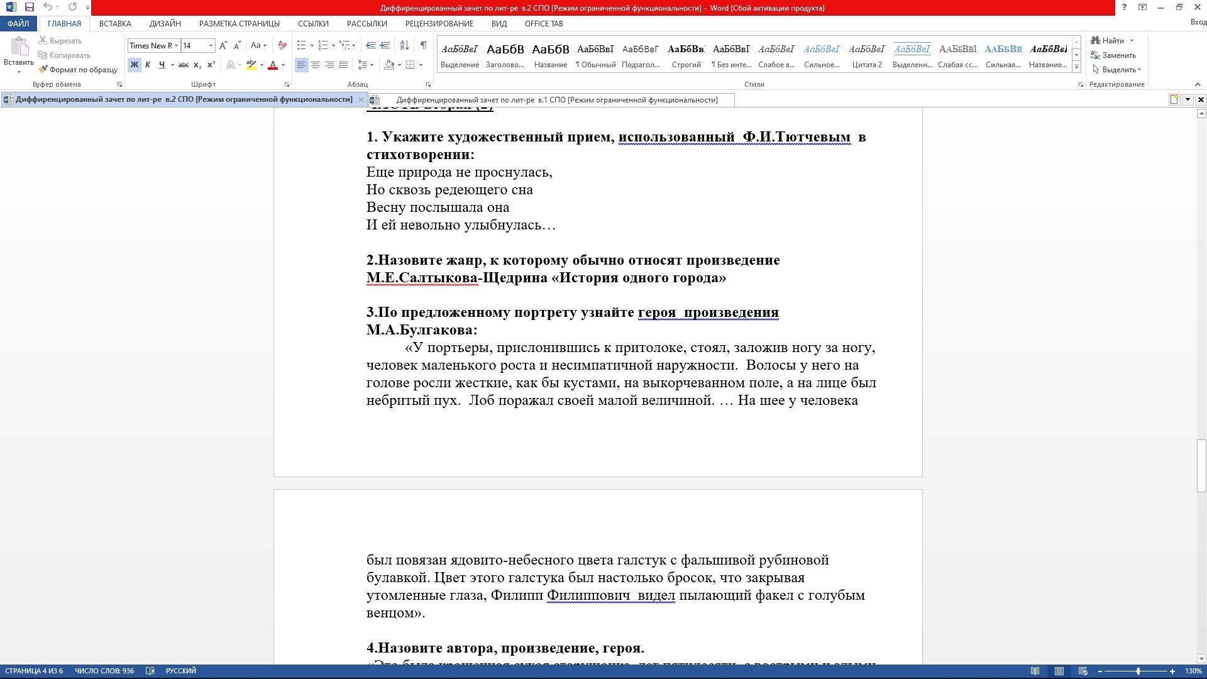Decrease the paragraph indent
Viewport: 1207px width, 679px height.
click(x=371, y=45)
